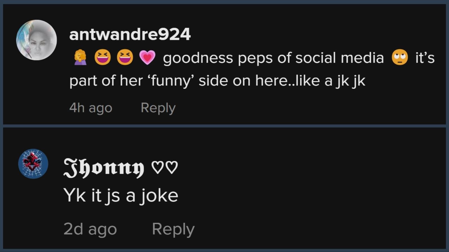Click the facepalm woman emoji
This screenshot has width=449, height=252.
[80, 57]
